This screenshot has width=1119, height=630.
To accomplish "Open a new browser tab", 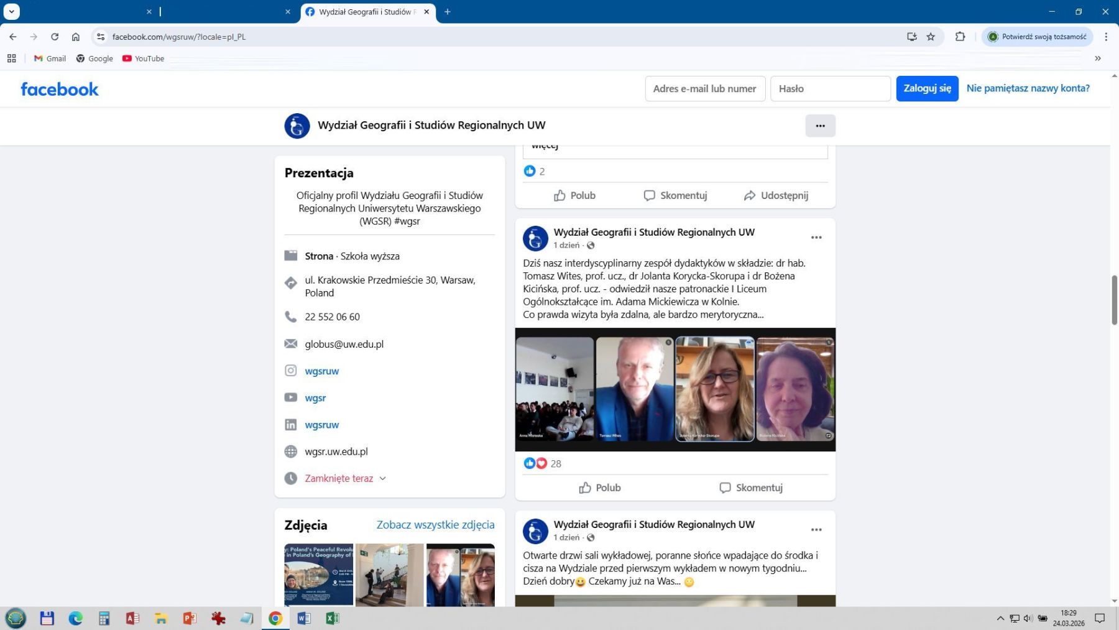I will pos(447,11).
